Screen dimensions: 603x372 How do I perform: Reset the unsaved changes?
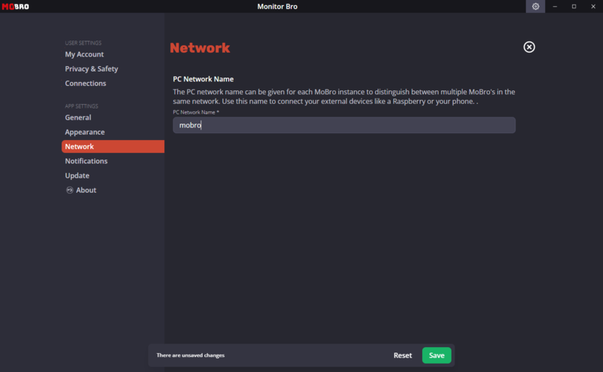click(403, 355)
